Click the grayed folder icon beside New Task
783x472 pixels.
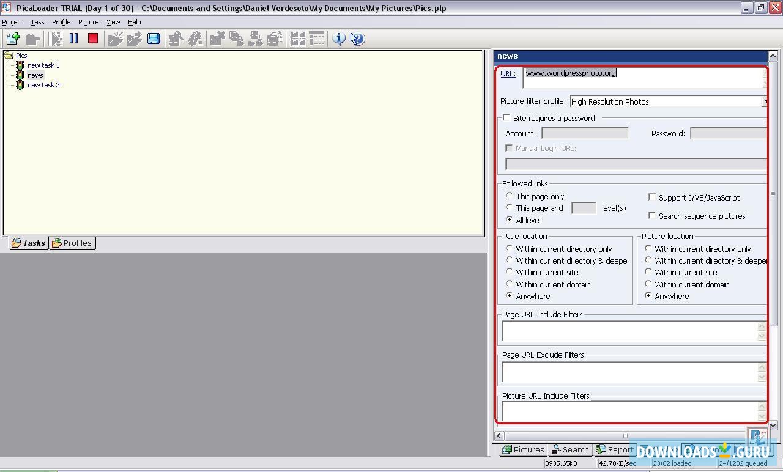tap(32, 39)
